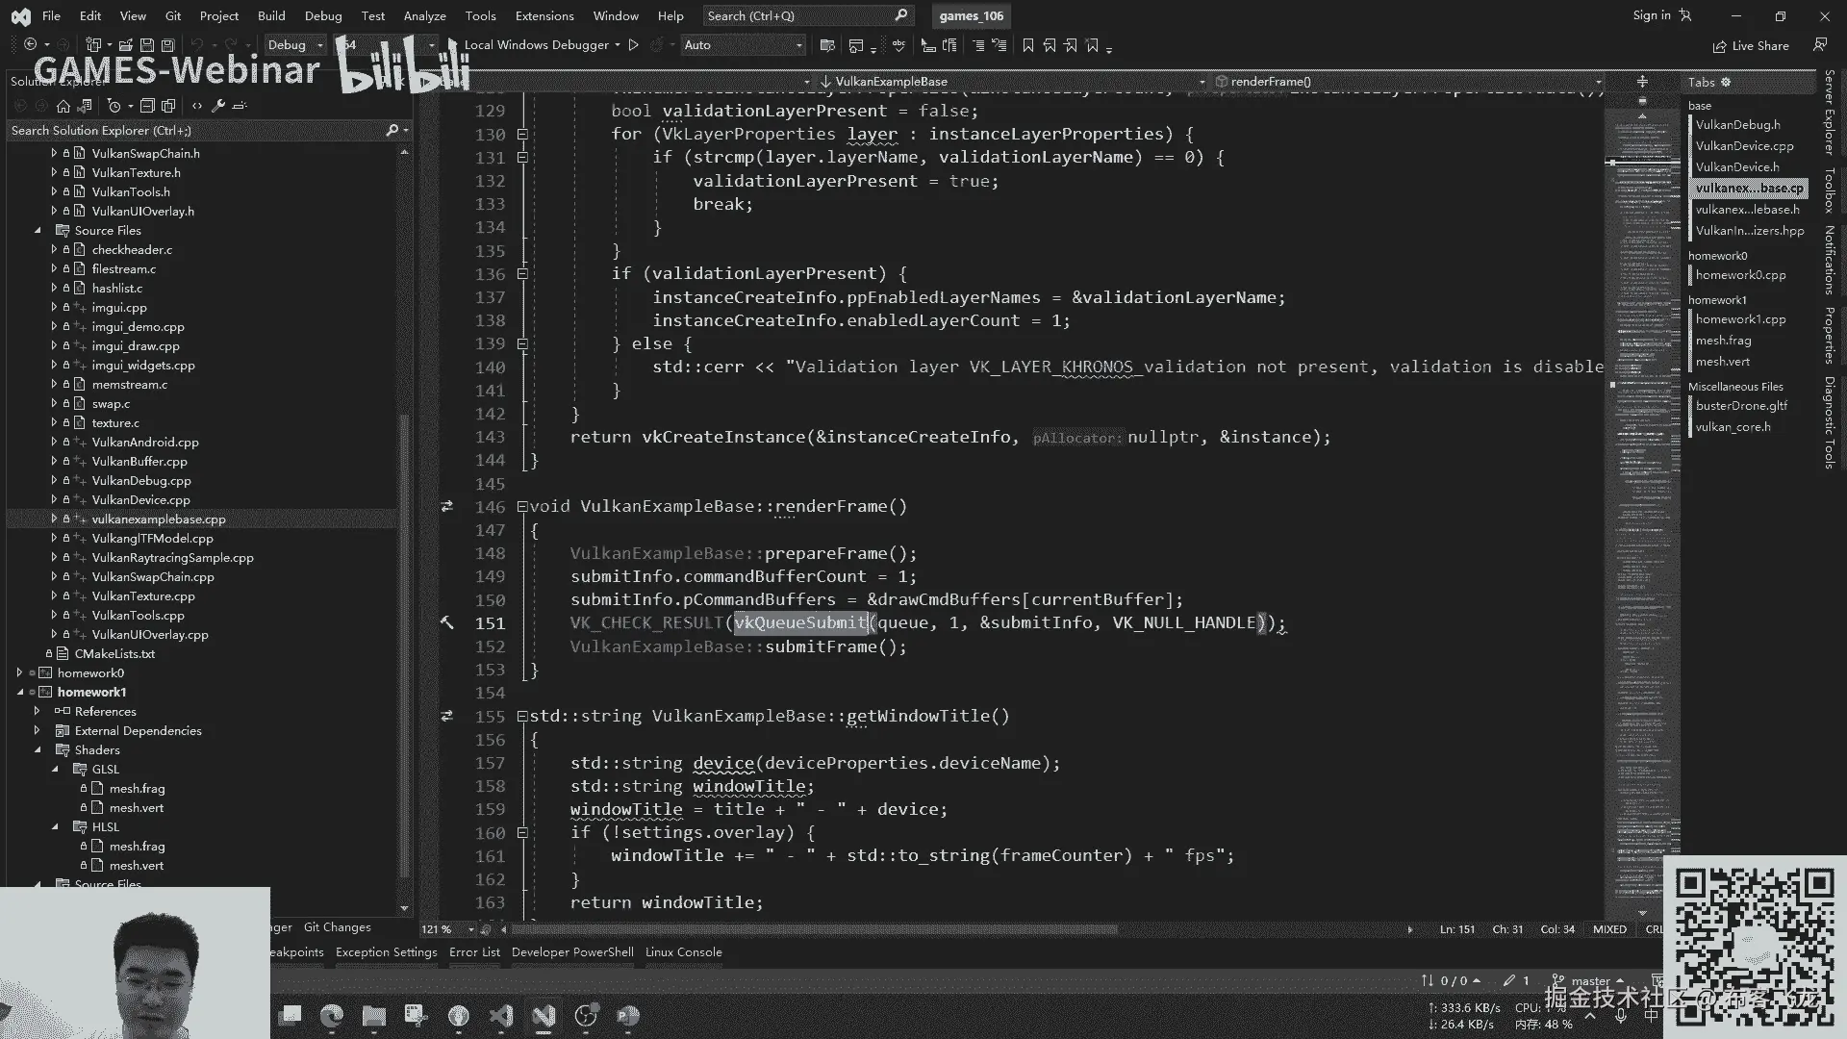Click the master branch indicator
This screenshot has width=1847, height=1039.
pos(1589,981)
